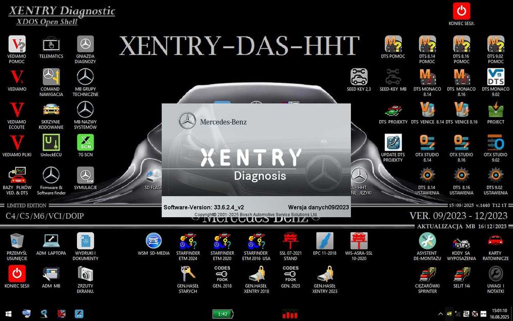Launch DTS VENICE 8.16
This screenshot has width=513, height=321.
pos(462,110)
